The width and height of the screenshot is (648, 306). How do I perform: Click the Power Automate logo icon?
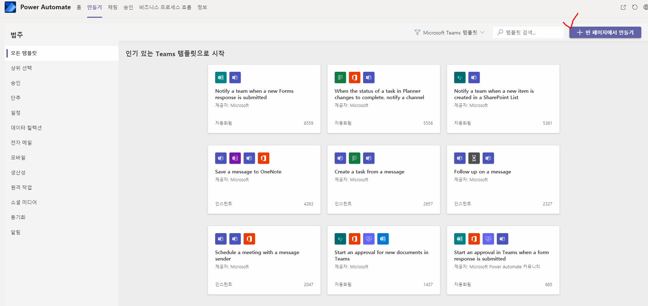(10, 7)
